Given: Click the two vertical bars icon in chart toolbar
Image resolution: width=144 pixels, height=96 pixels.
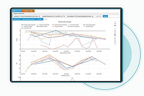Looking at the screenshot, I should pyautogui.click(x=115, y=39).
